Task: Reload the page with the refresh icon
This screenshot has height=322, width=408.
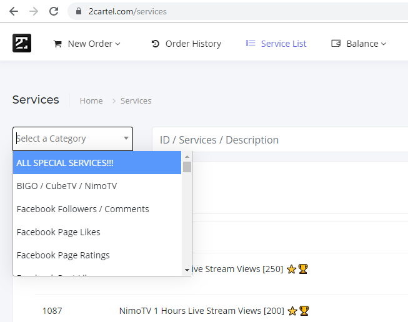Action: 54,11
